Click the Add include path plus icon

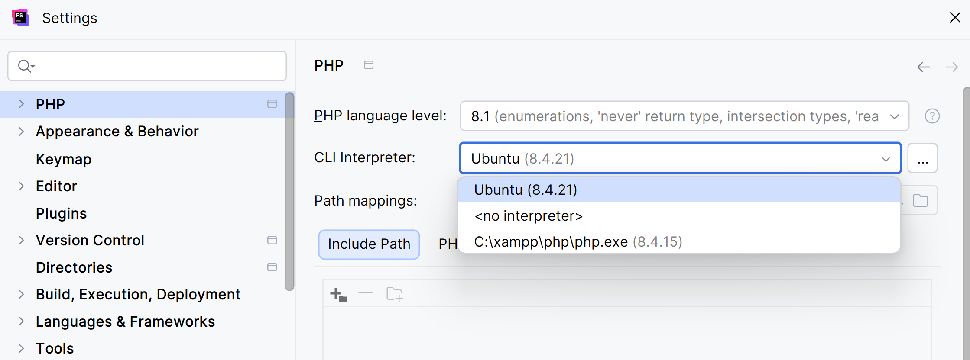[x=338, y=294]
